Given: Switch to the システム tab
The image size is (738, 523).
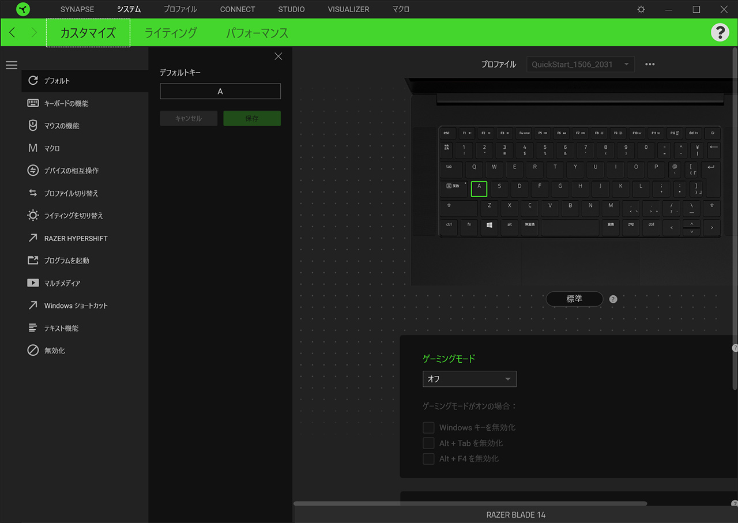Looking at the screenshot, I should click(x=129, y=9).
